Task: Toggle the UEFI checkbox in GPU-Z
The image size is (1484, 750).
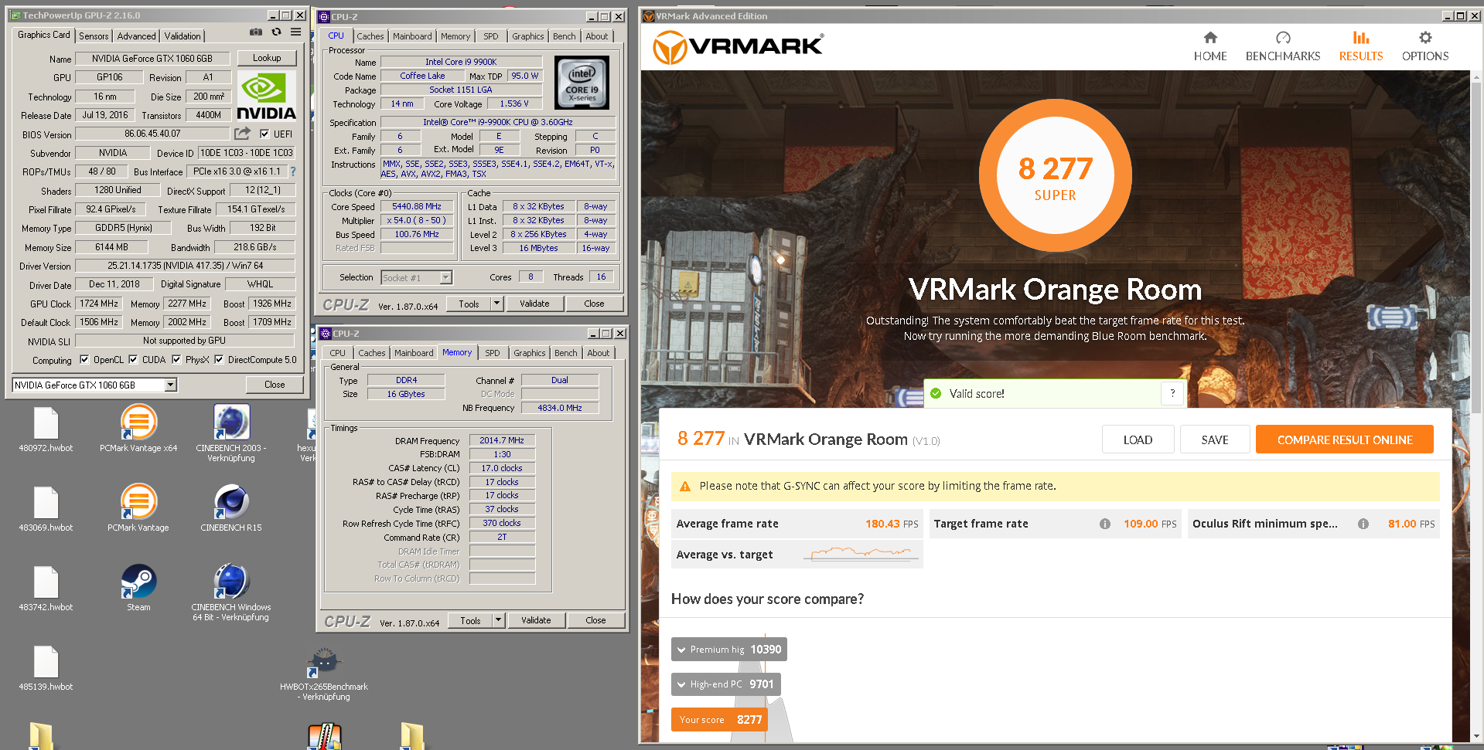Action: click(264, 134)
